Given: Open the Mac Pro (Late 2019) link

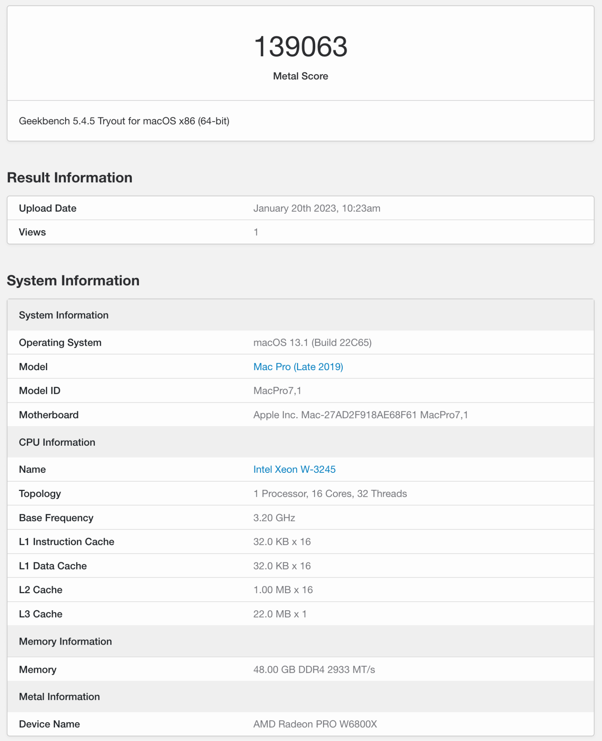Looking at the screenshot, I should 298,367.
